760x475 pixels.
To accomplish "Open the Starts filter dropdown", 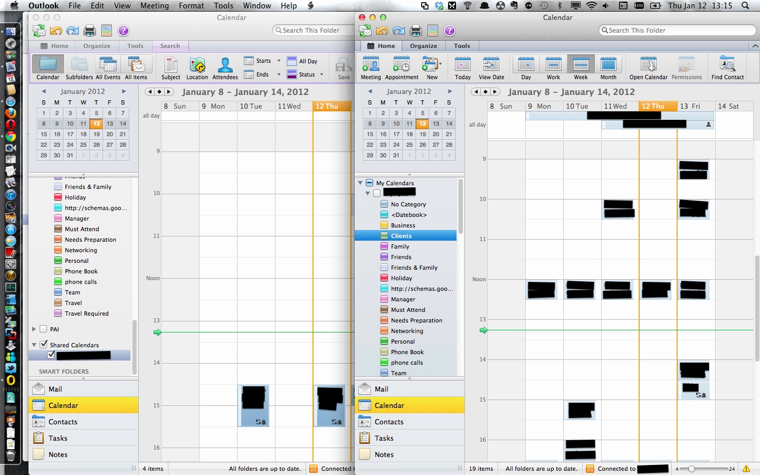I will [x=279, y=61].
